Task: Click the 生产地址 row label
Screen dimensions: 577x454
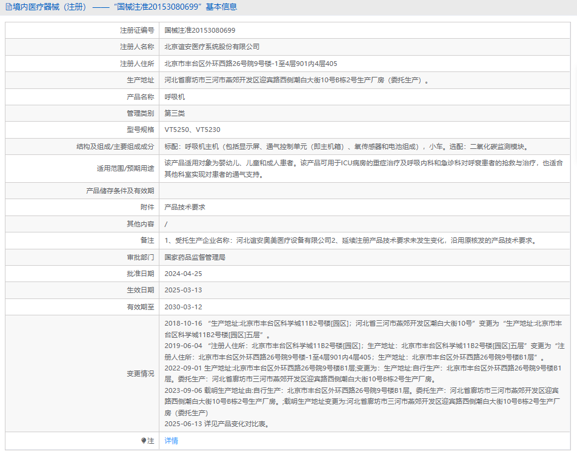Action: pyautogui.click(x=140, y=80)
